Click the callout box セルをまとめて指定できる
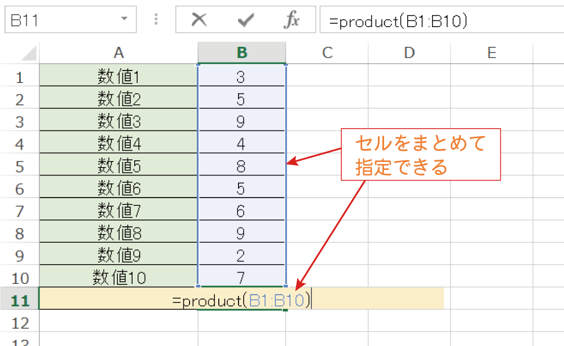The height and width of the screenshot is (346, 564). 421,155
